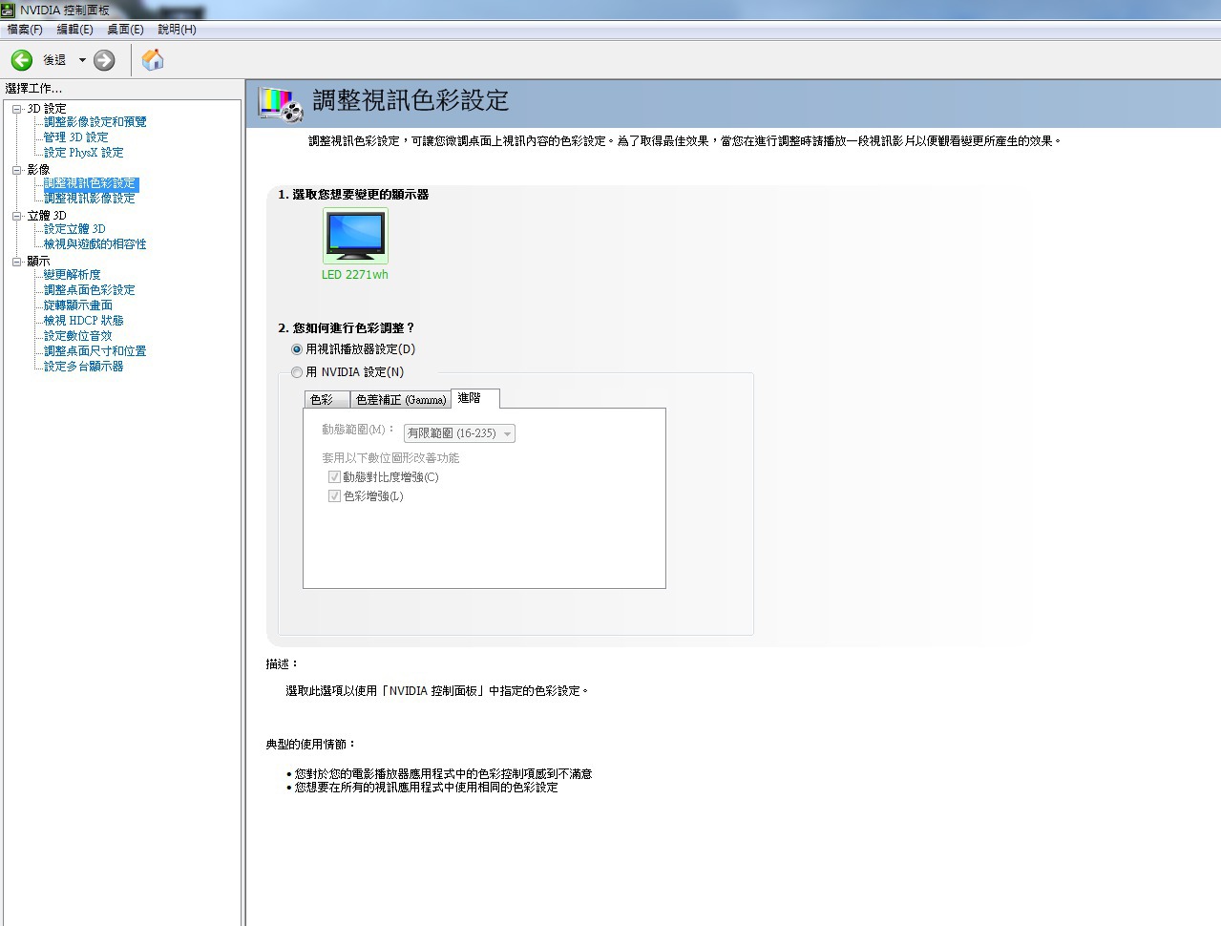Viewport: 1221px width, 926px height.
Task: Click the 顯示 category label
Action: (38, 262)
